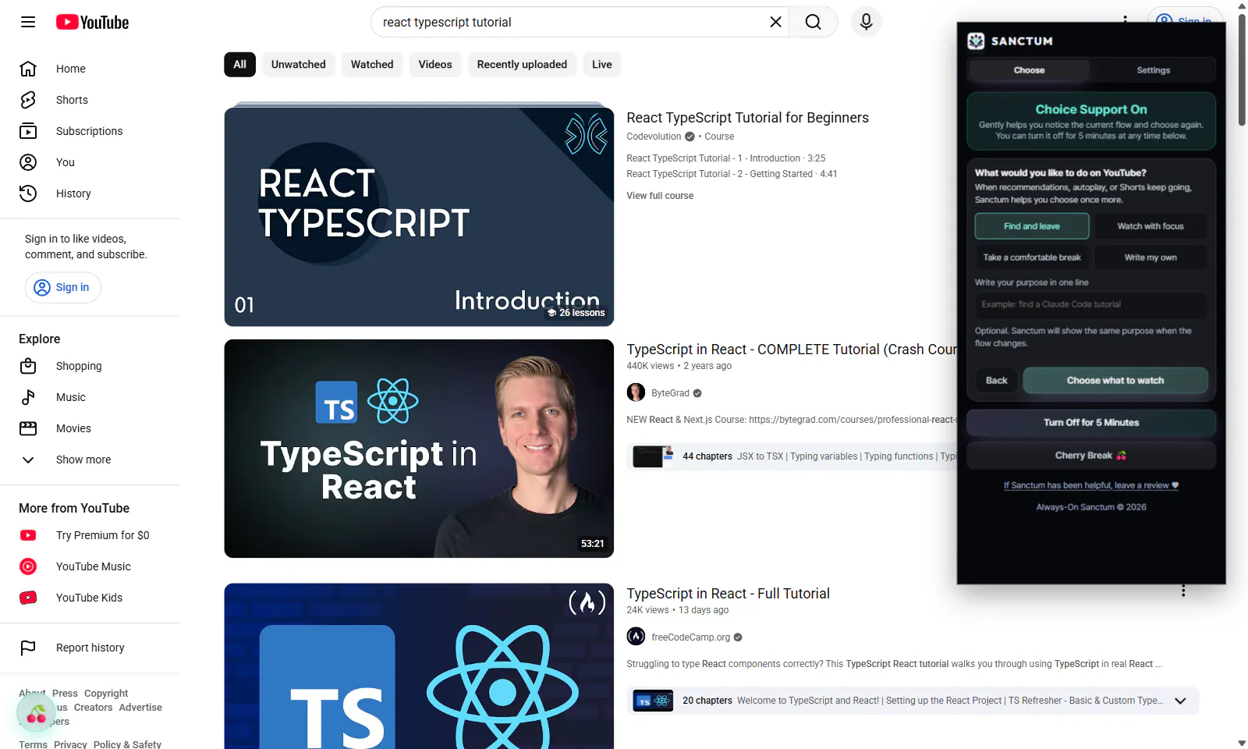Click the Advertise footer link
Screen dimensions: 1248x749
[140, 708]
